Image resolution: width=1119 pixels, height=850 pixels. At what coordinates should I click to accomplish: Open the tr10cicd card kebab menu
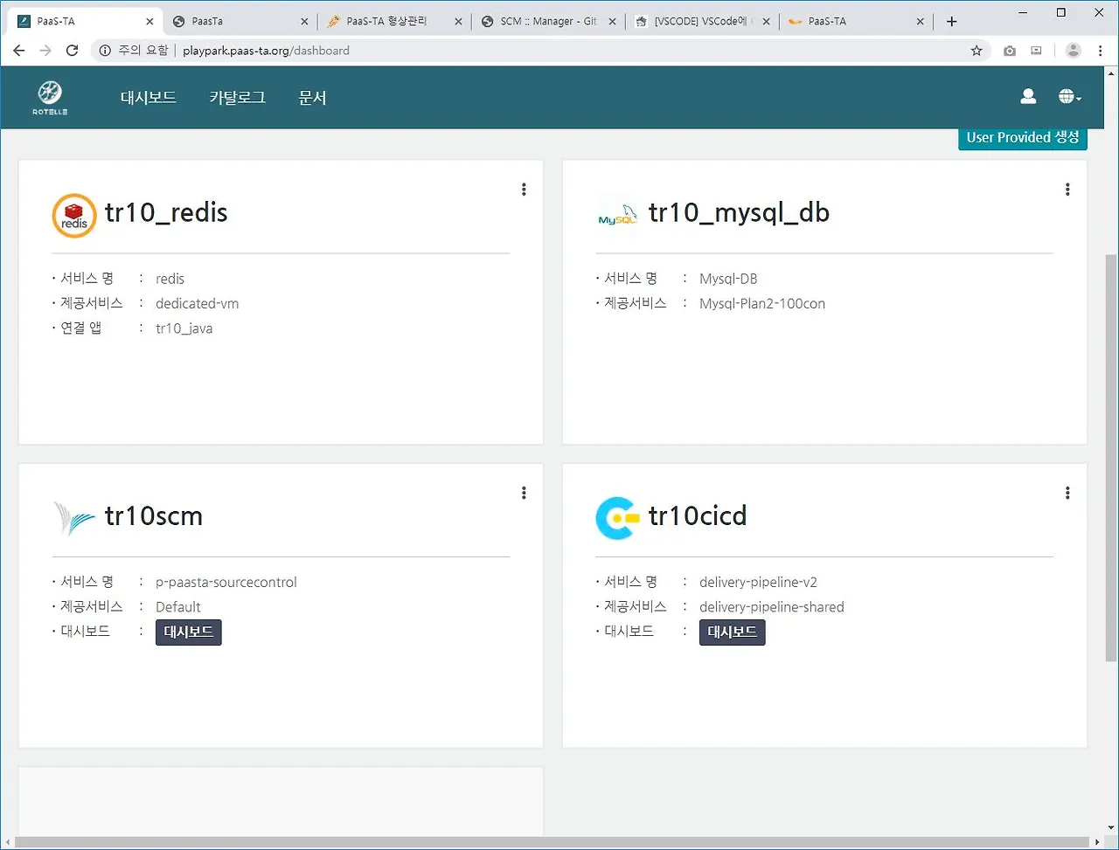click(1067, 493)
